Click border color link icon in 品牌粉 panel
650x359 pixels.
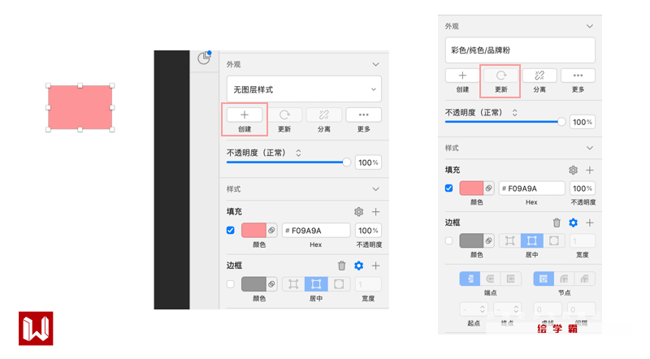pyautogui.click(x=489, y=240)
